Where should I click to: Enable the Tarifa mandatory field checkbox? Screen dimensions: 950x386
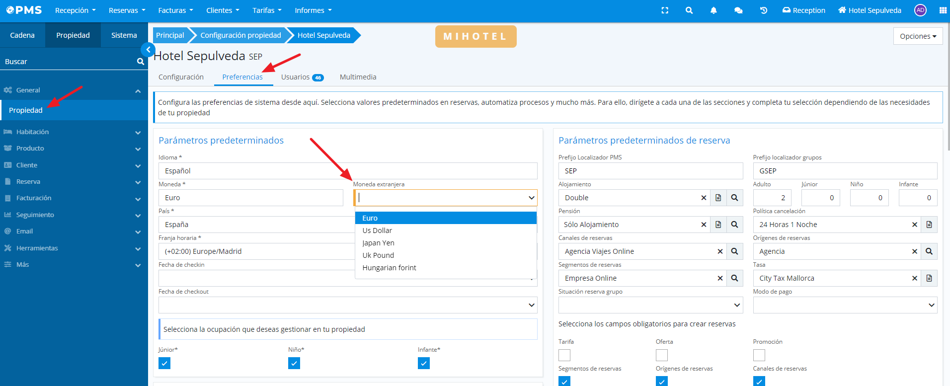[x=564, y=355]
